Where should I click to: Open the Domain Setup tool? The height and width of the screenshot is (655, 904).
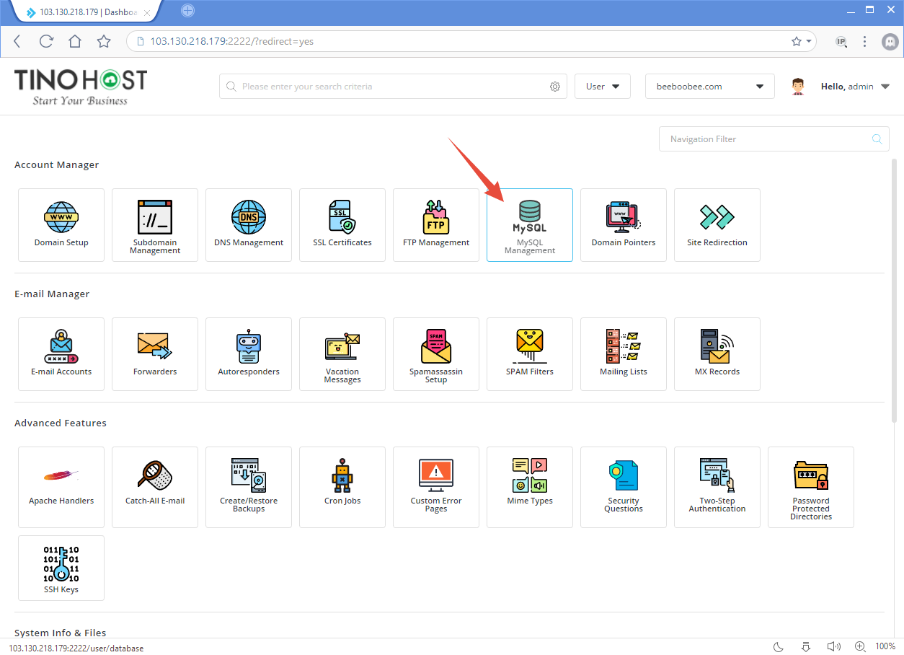[x=61, y=224]
